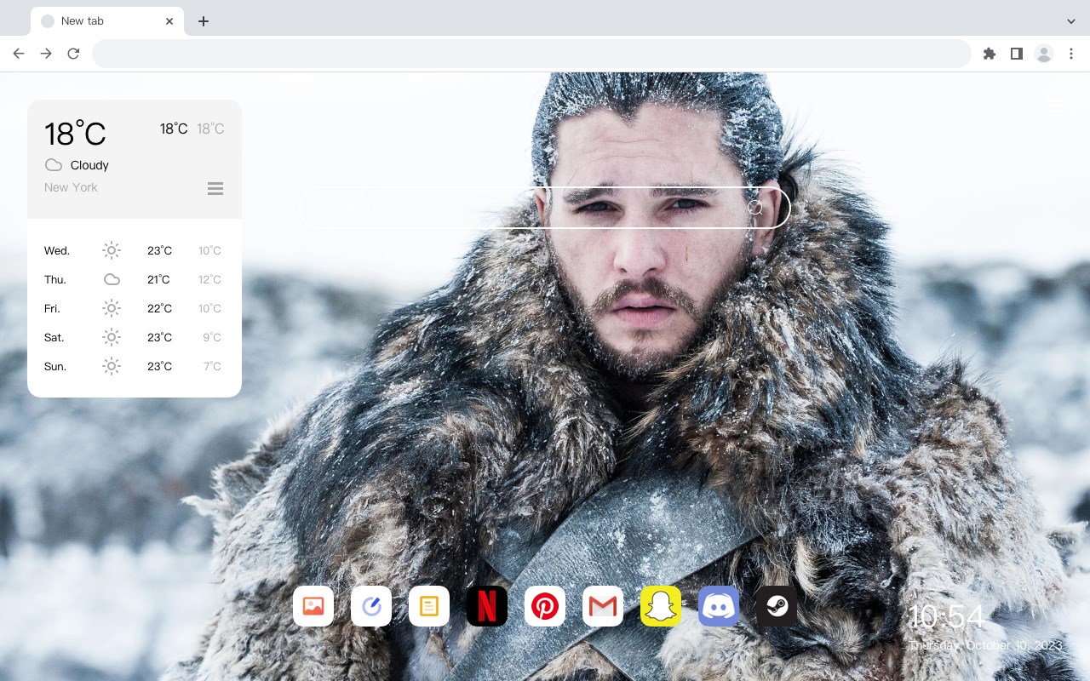This screenshot has width=1090, height=681.
Task: Open Chrome's three-dot menu
Action: [x=1071, y=54]
